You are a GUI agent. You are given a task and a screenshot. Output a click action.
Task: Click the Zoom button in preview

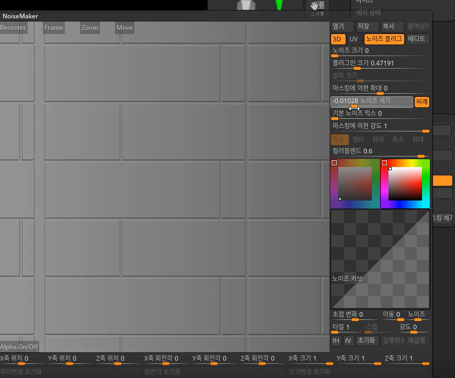[x=89, y=28]
